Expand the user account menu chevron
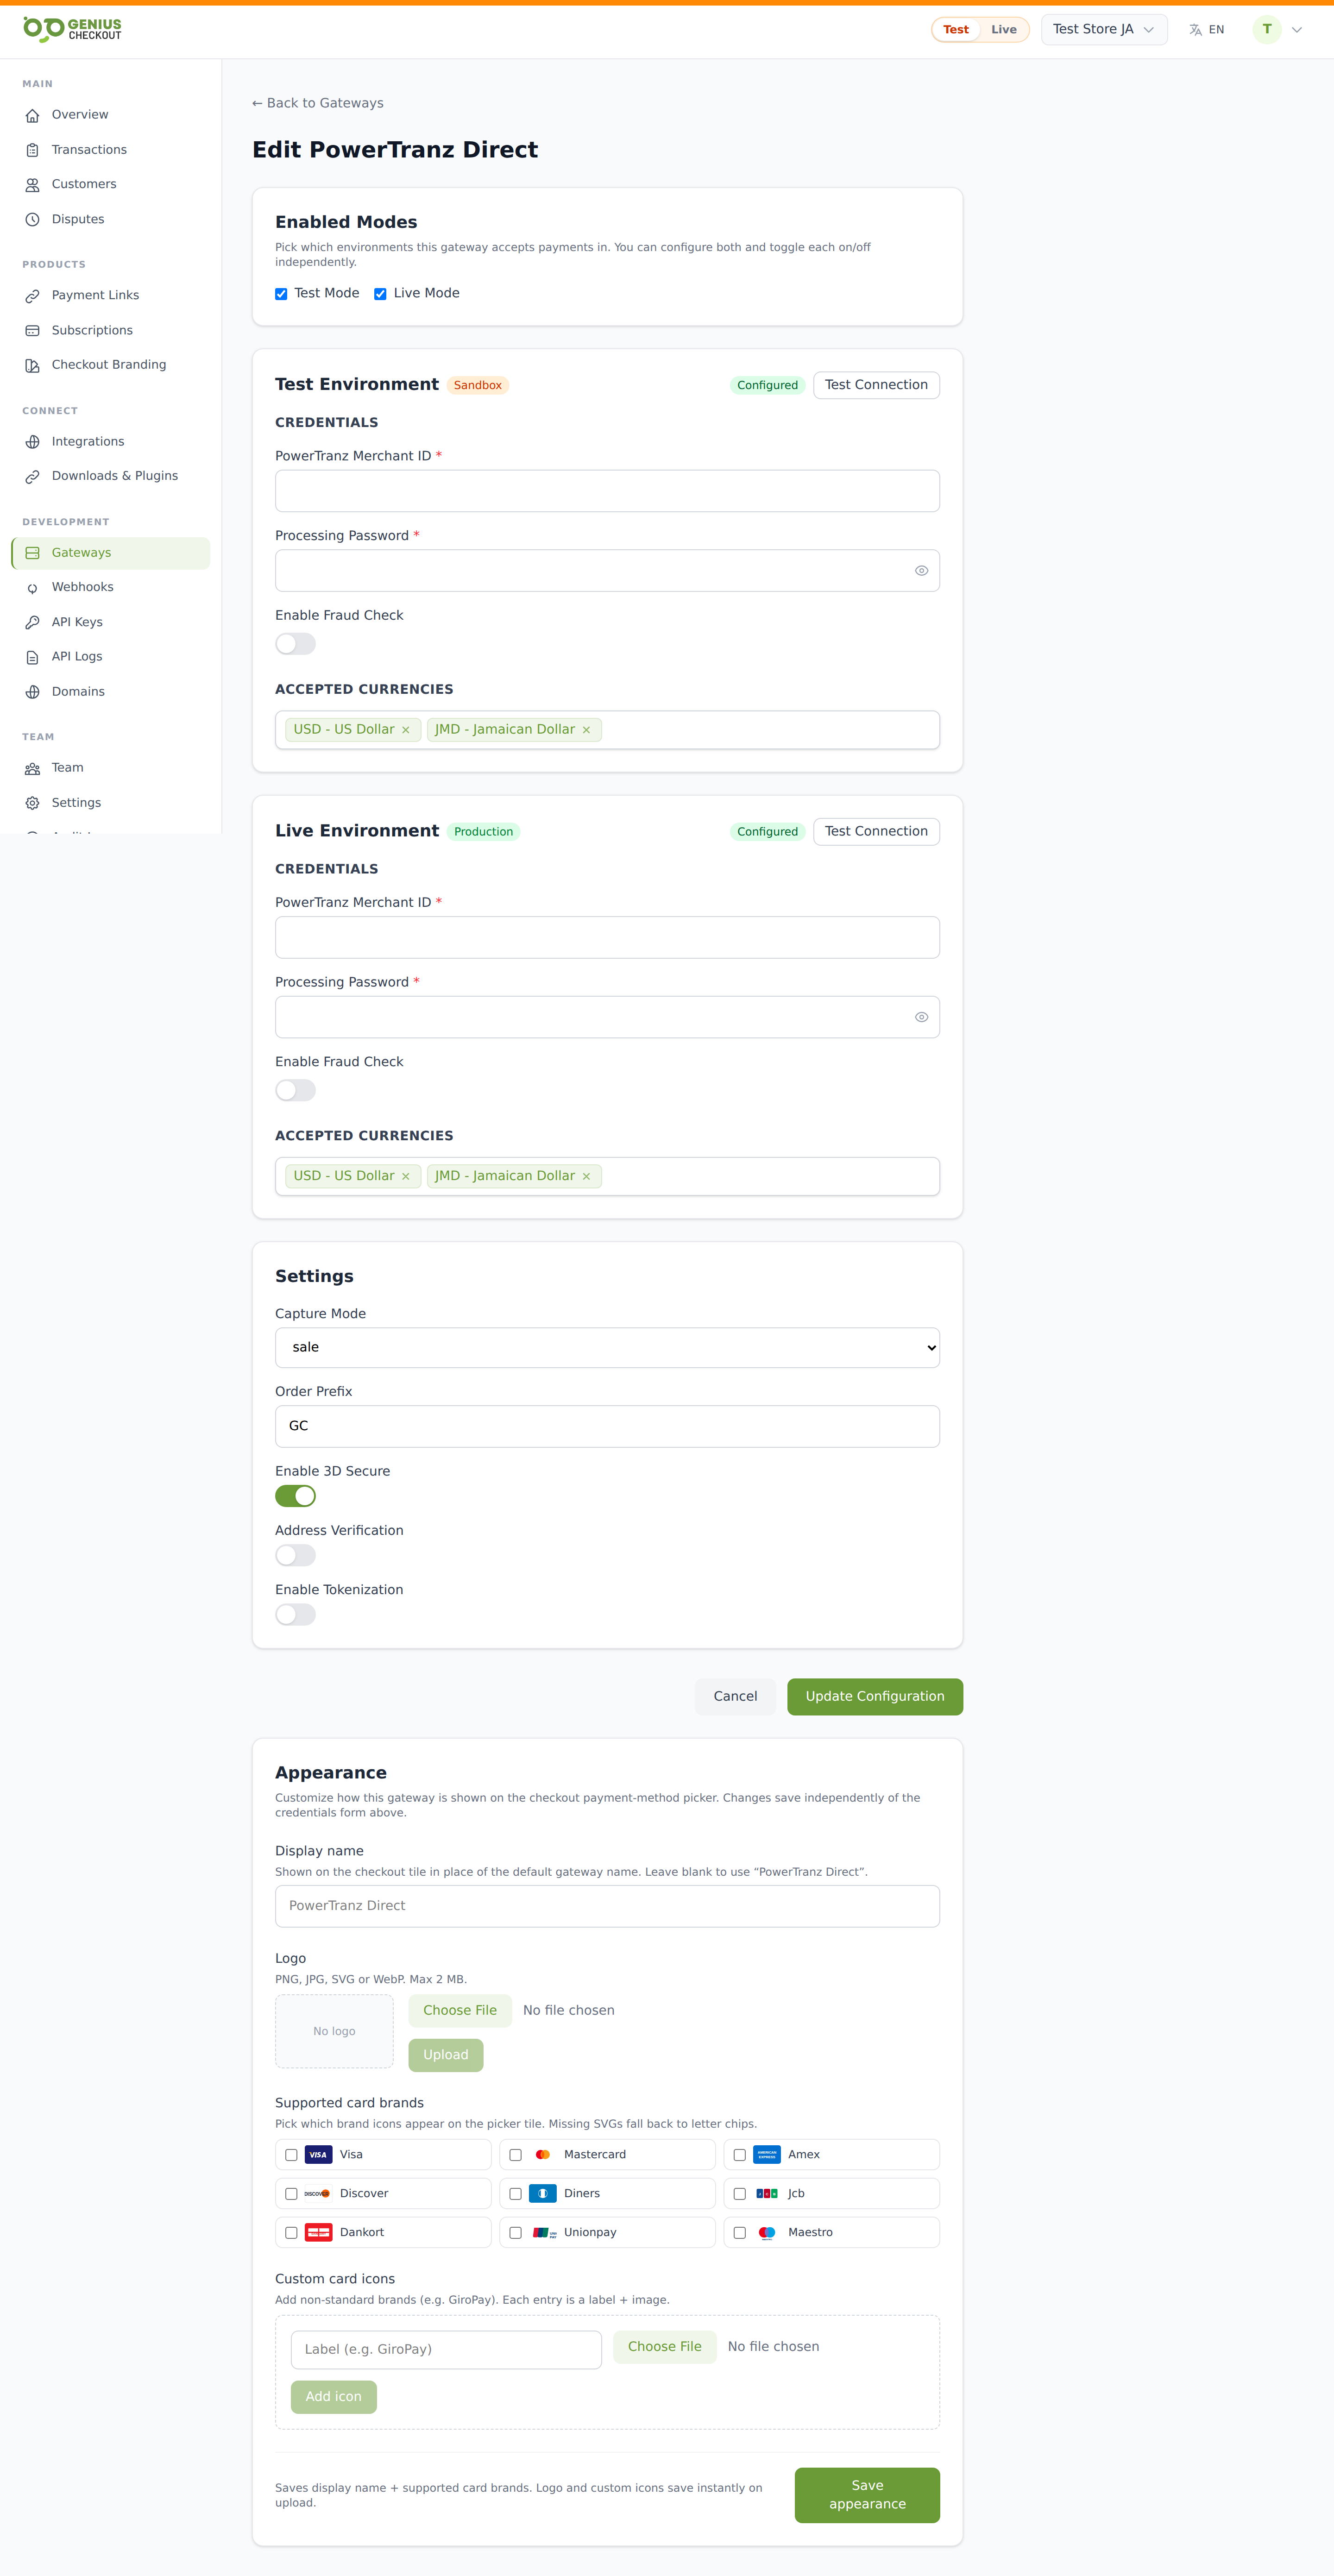Viewport: 1334px width, 2576px height. coord(1297,30)
